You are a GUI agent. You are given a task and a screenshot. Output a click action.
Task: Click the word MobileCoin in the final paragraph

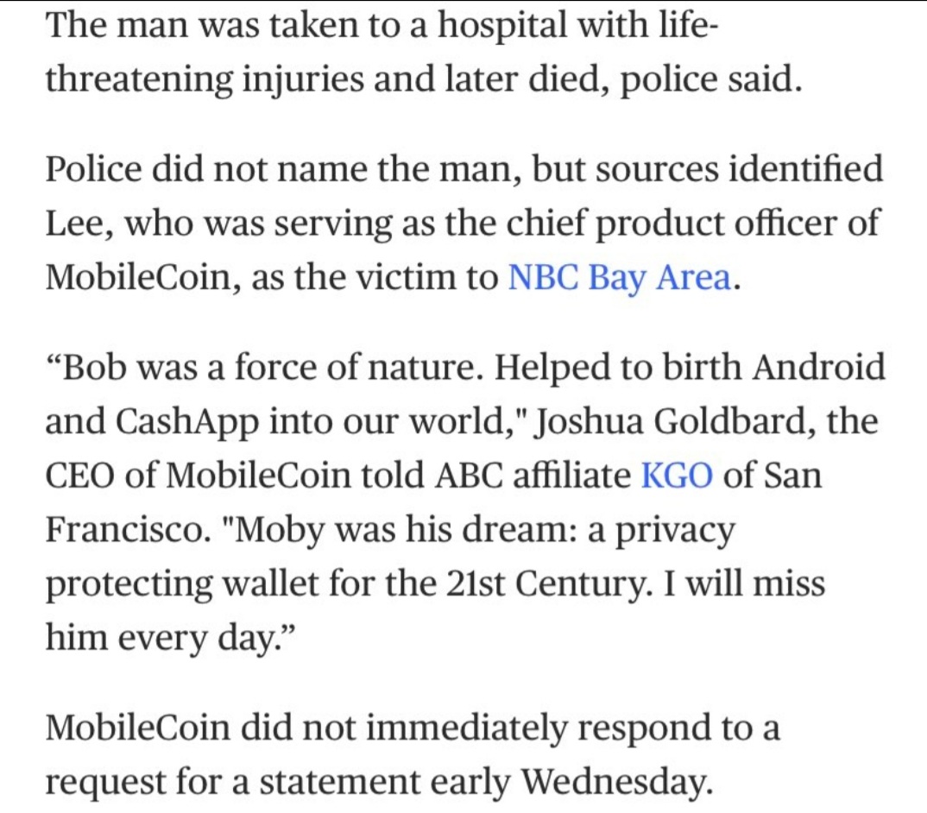[x=138, y=727]
